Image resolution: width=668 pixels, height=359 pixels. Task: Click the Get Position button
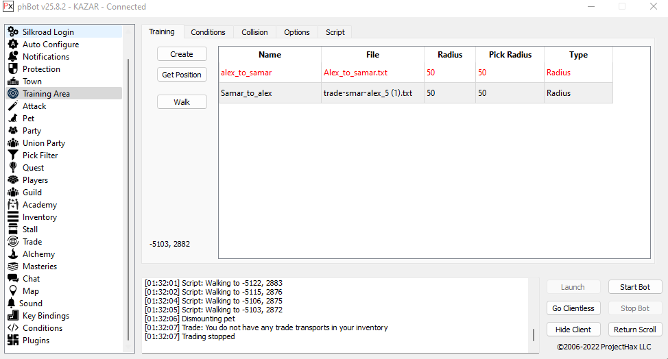(x=182, y=75)
